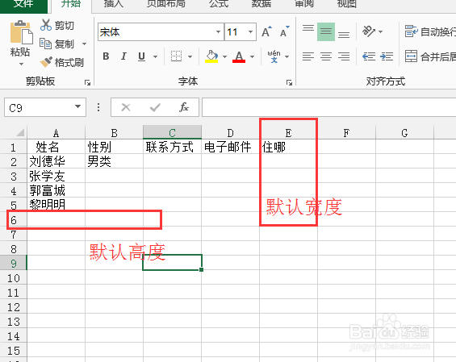
Task: Decrease font size with smaller A icon
Action: [x=284, y=31]
